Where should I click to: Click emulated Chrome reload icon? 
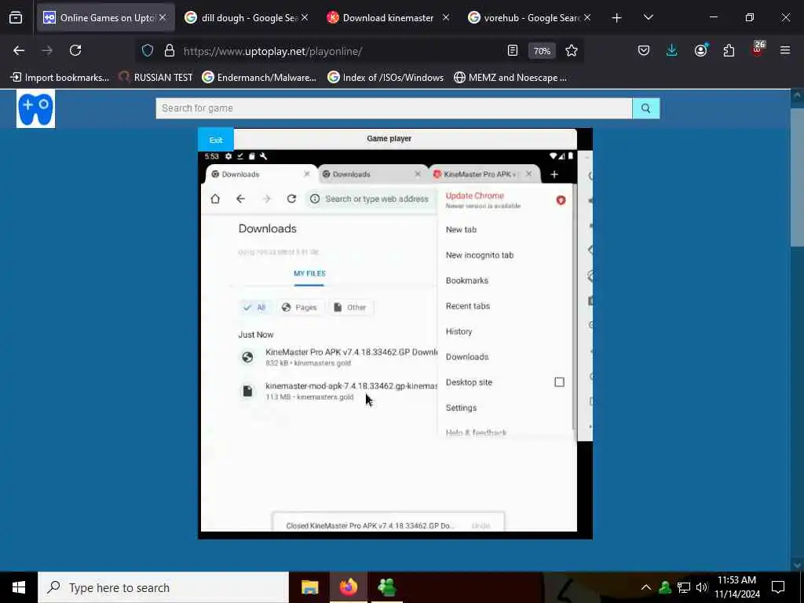click(x=291, y=199)
